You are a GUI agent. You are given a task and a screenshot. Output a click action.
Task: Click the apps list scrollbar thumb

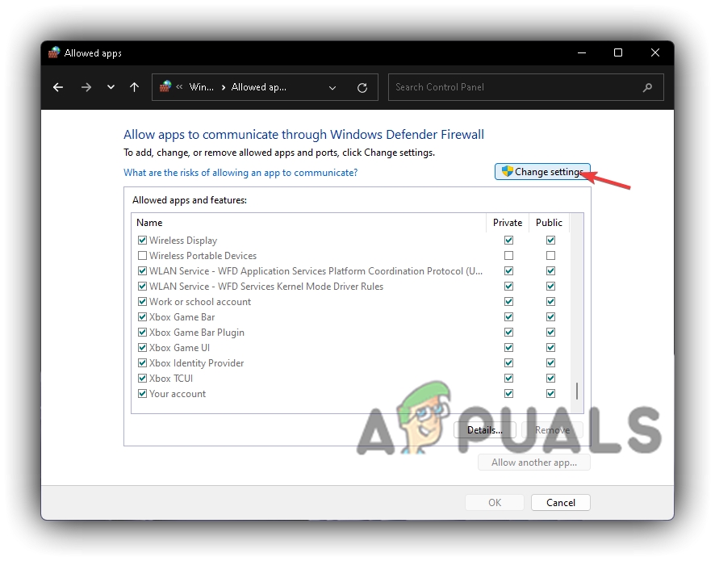pyautogui.click(x=577, y=391)
